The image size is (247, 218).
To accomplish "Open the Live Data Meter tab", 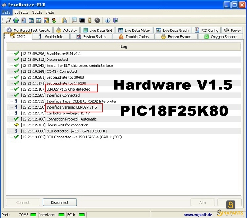I will (134, 30).
